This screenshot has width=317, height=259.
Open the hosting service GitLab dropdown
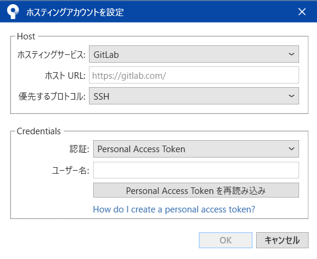pyautogui.click(x=194, y=54)
